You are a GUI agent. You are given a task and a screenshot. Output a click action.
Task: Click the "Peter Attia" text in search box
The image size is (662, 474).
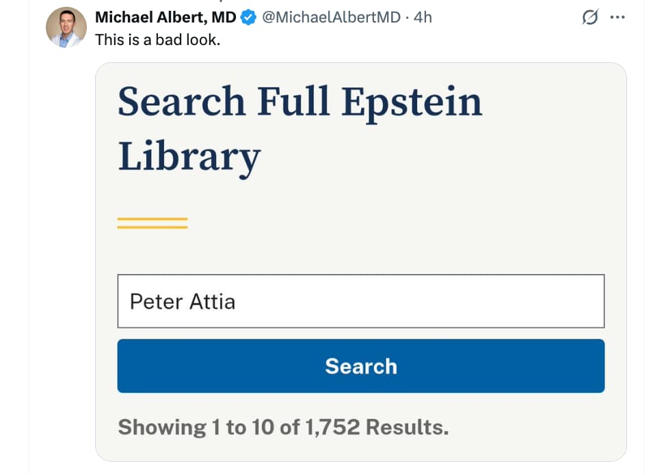point(183,301)
